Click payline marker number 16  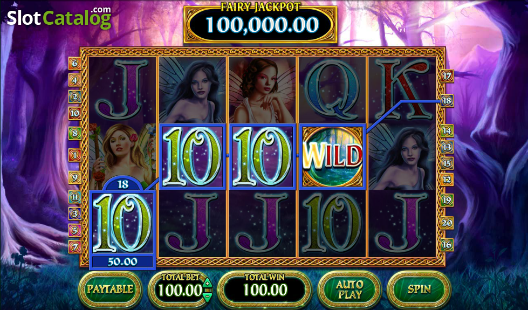pyautogui.click(x=447, y=245)
